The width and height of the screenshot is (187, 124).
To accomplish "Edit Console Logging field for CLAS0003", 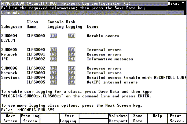I will (x=53, y=73).
